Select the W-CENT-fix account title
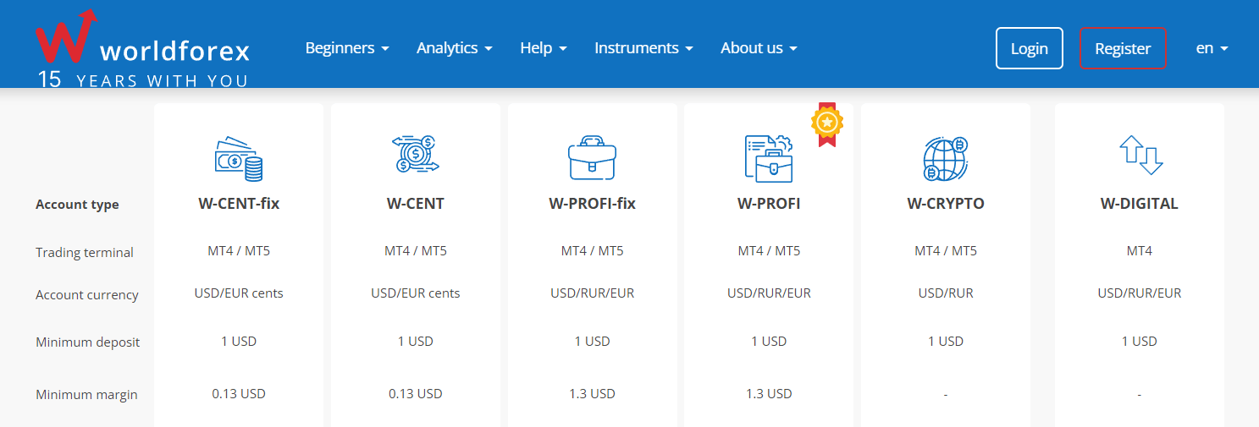This screenshot has height=427, width=1259. click(239, 204)
